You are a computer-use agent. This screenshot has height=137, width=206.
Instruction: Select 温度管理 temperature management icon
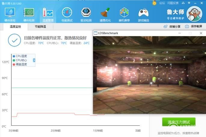click(48, 14)
